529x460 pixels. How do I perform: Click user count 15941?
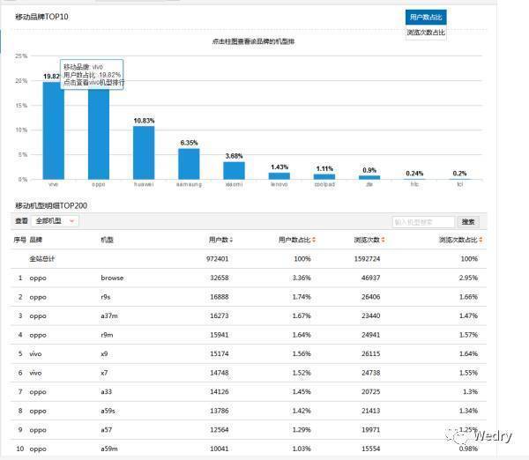coord(220,335)
